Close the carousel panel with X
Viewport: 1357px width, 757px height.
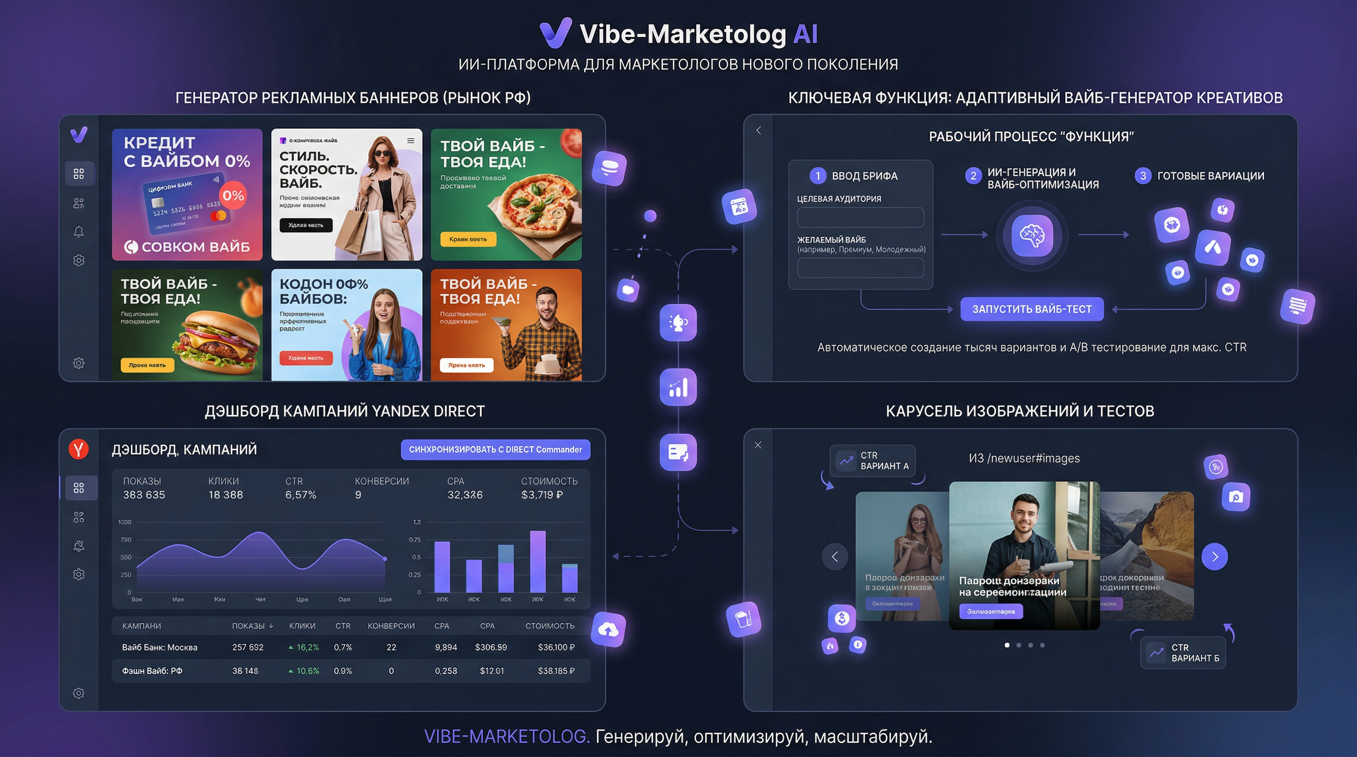point(758,445)
